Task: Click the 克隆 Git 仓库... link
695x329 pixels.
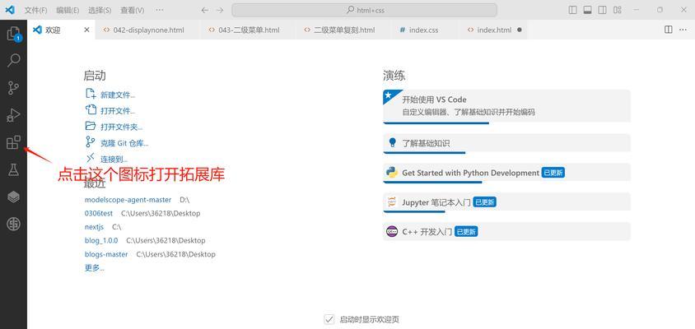Action: pyautogui.click(x=124, y=143)
